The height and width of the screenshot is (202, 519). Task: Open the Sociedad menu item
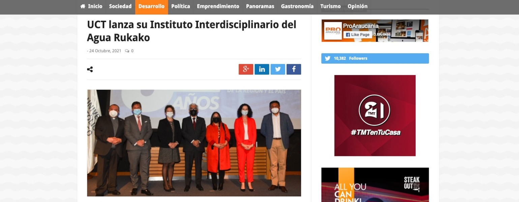[x=120, y=6]
